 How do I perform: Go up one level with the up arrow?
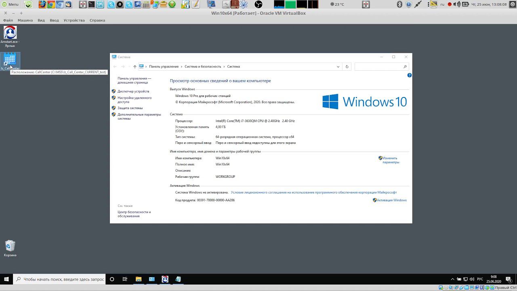click(135, 67)
